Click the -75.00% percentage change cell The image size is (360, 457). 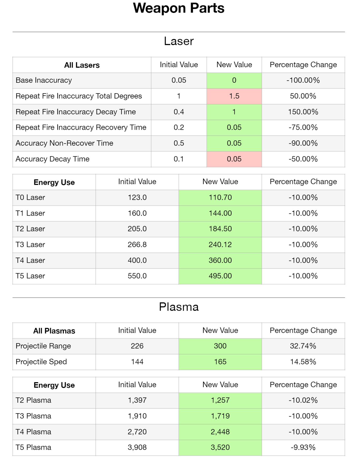pos(303,127)
